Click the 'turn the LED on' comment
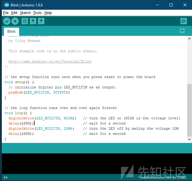Screen dimensions: 192x181 [x=131, y=118]
